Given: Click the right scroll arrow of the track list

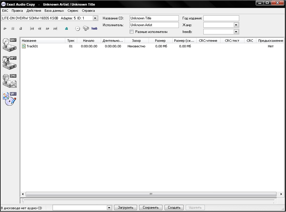Looking at the screenshot, I should pyautogui.click(x=281, y=194).
